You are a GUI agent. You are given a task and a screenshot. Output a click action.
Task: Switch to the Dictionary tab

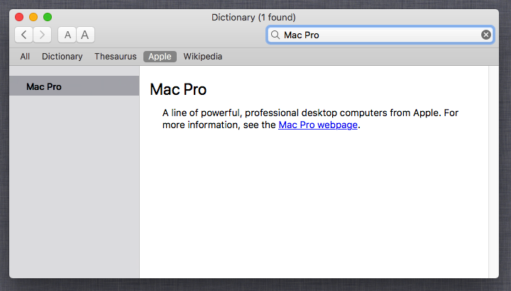tap(62, 57)
